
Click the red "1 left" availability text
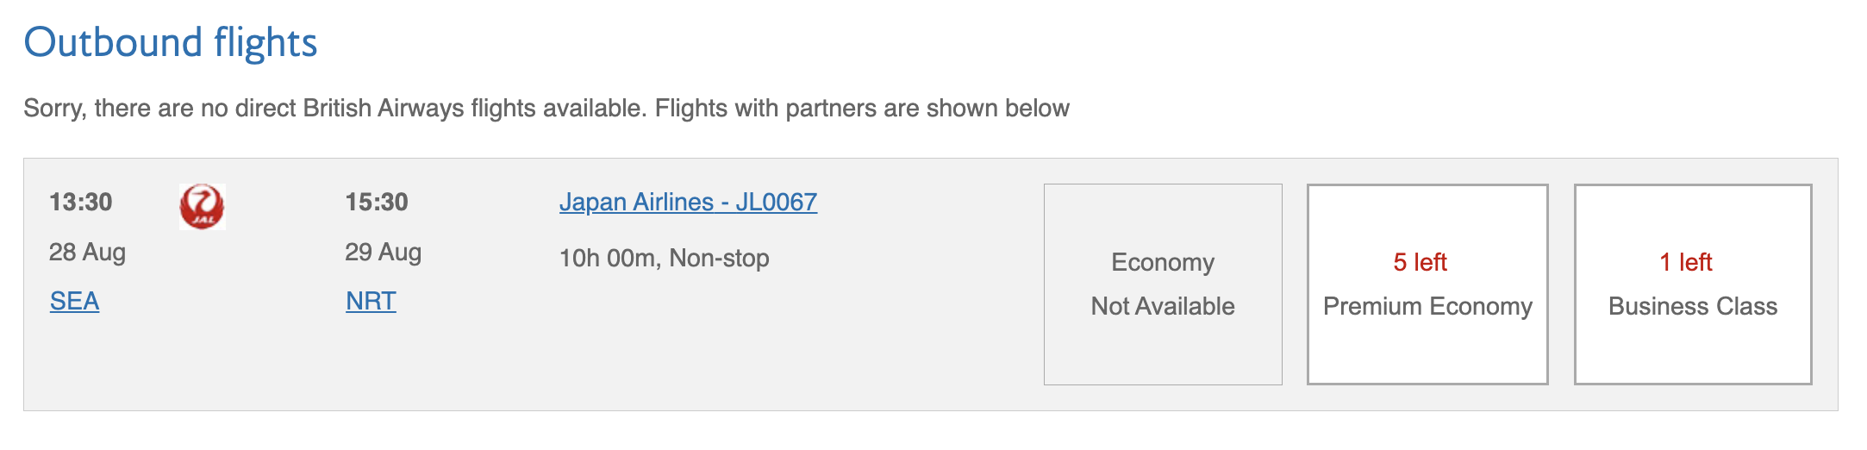1686,262
